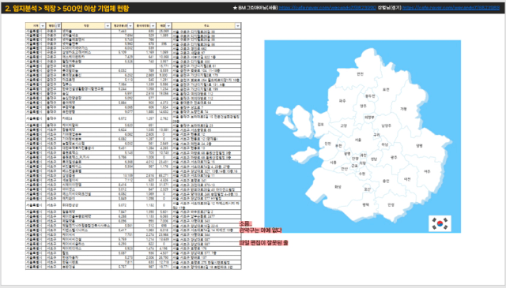Image resolution: width=506 pixels, height=288 pixels.
Task: Select the 평택 region on the map
Action: point(365,204)
